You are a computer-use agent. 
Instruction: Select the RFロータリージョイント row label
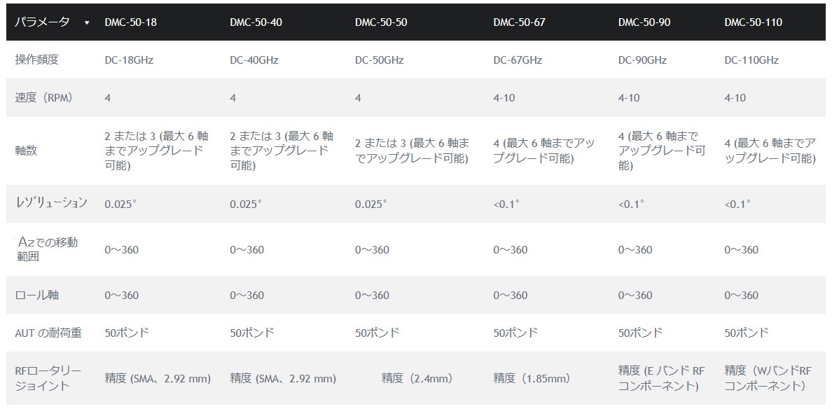[x=49, y=378]
